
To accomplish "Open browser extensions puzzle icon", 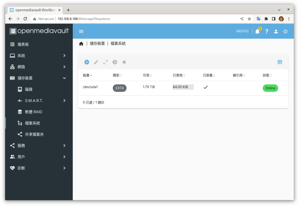I will [266, 19].
